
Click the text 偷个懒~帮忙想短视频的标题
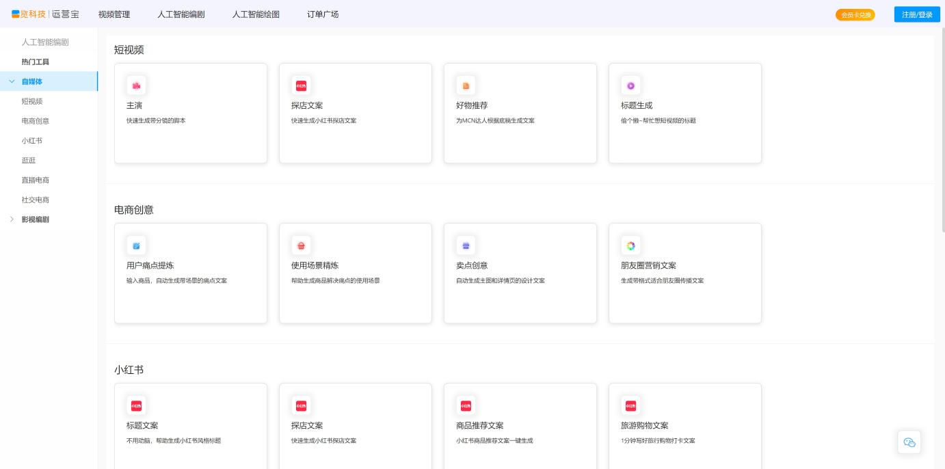click(x=658, y=120)
